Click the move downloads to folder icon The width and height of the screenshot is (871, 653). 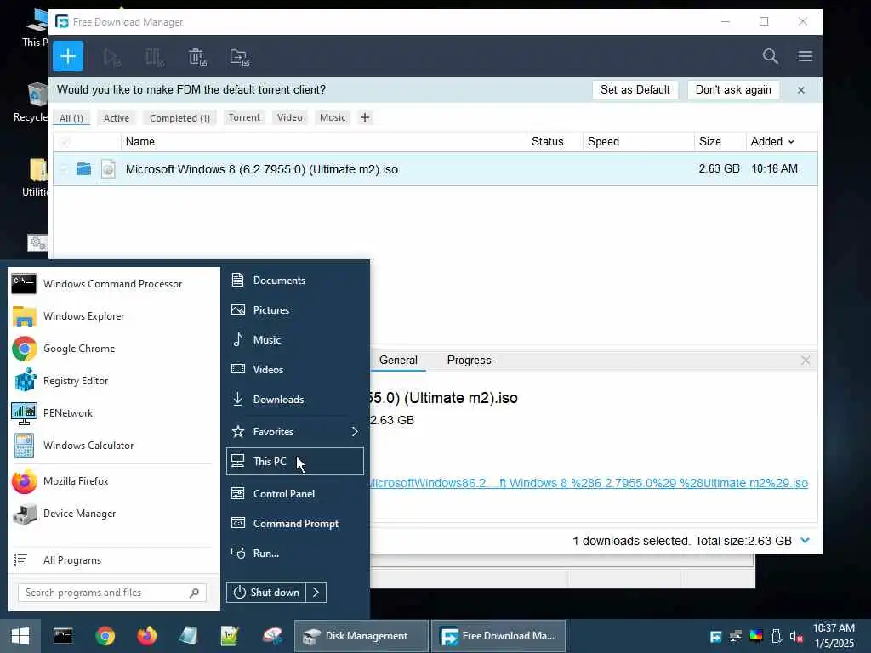239,57
